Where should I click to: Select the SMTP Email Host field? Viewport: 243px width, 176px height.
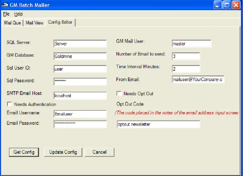(x=80, y=96)
